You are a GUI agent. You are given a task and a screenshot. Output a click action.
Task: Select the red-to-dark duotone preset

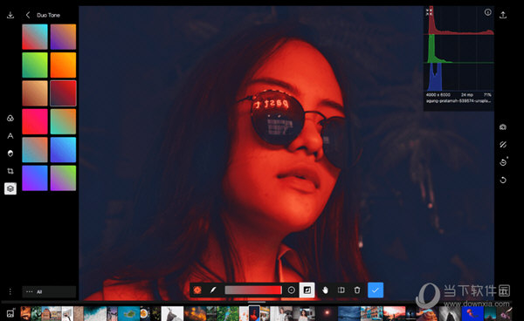point(63,93)
